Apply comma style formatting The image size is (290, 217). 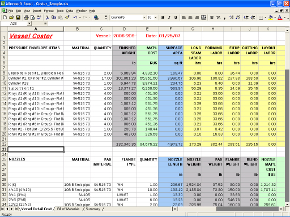click(x=225, y=18)
